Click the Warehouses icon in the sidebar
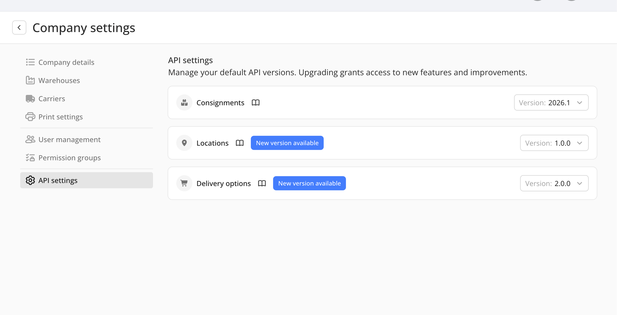This screenshot has width=617, height=315. coord(30,81)
